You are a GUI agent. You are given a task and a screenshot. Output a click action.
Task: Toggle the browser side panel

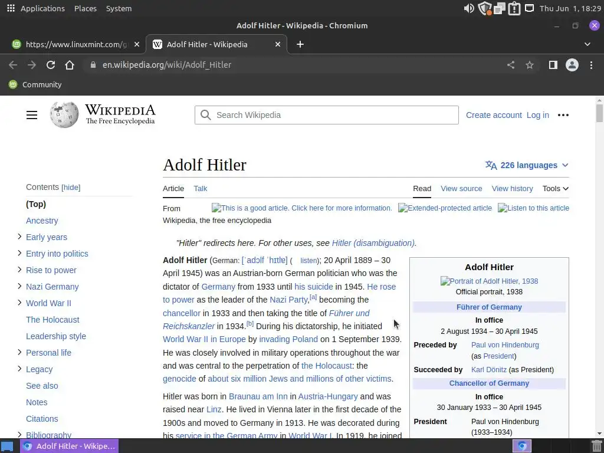point(553,65)
